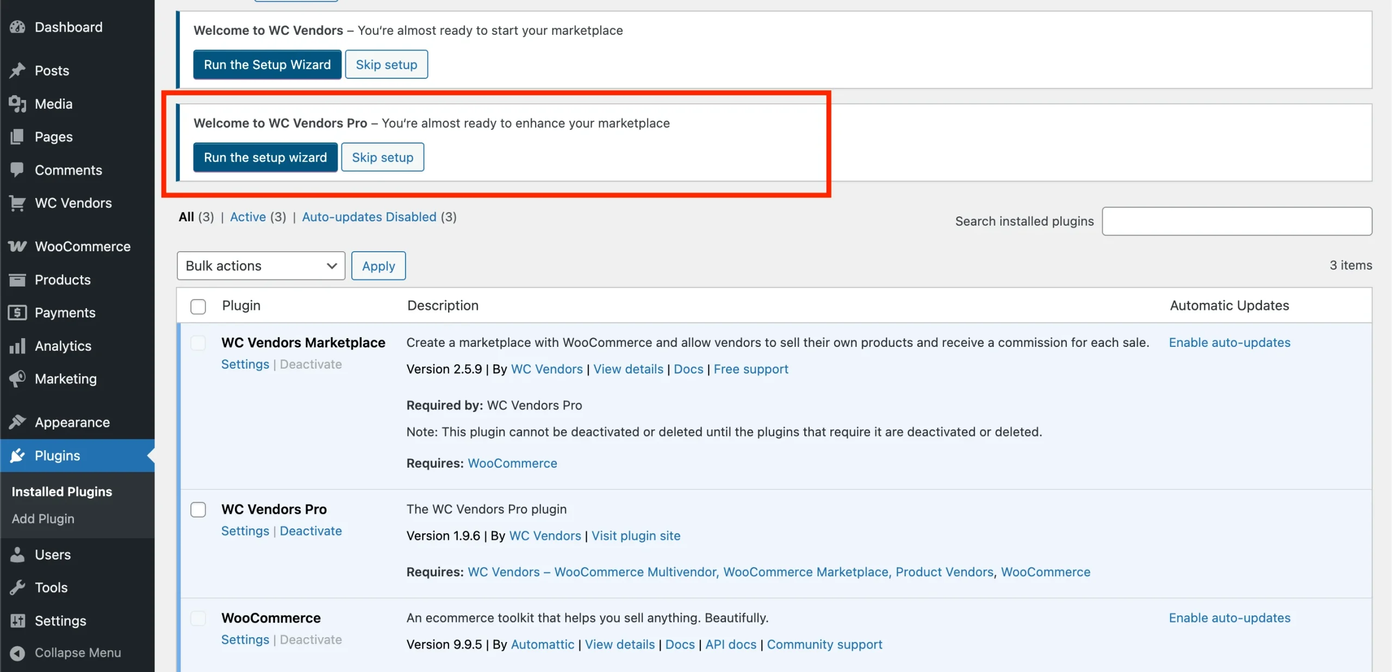Click the Products archive icon
The image size is (1392, 672).
point(17,280)
